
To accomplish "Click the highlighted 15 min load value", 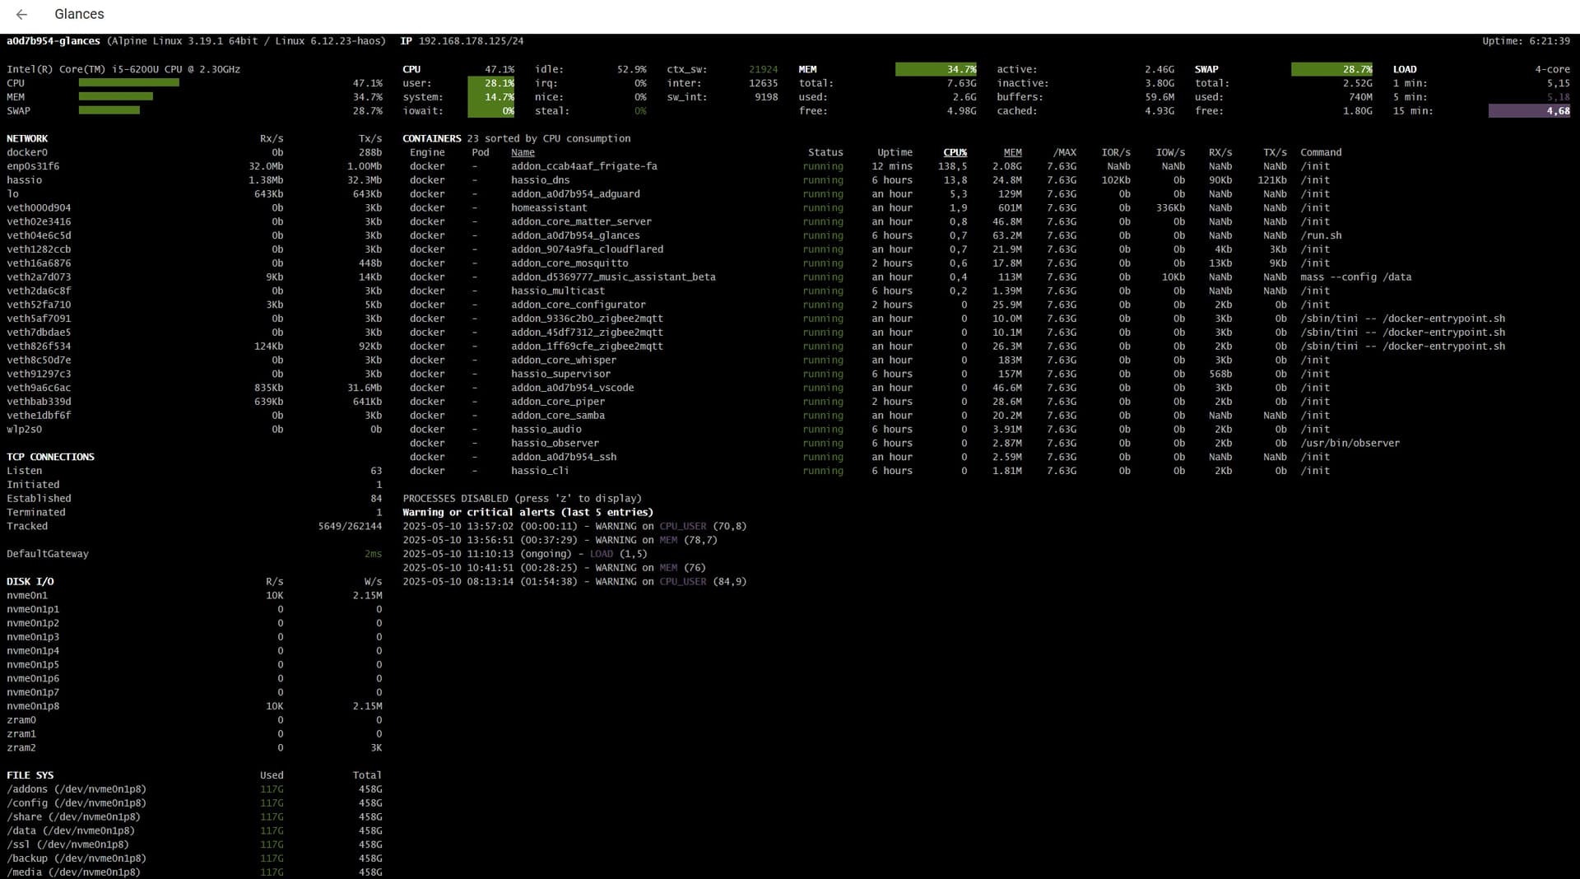I will click(1528, 111).
